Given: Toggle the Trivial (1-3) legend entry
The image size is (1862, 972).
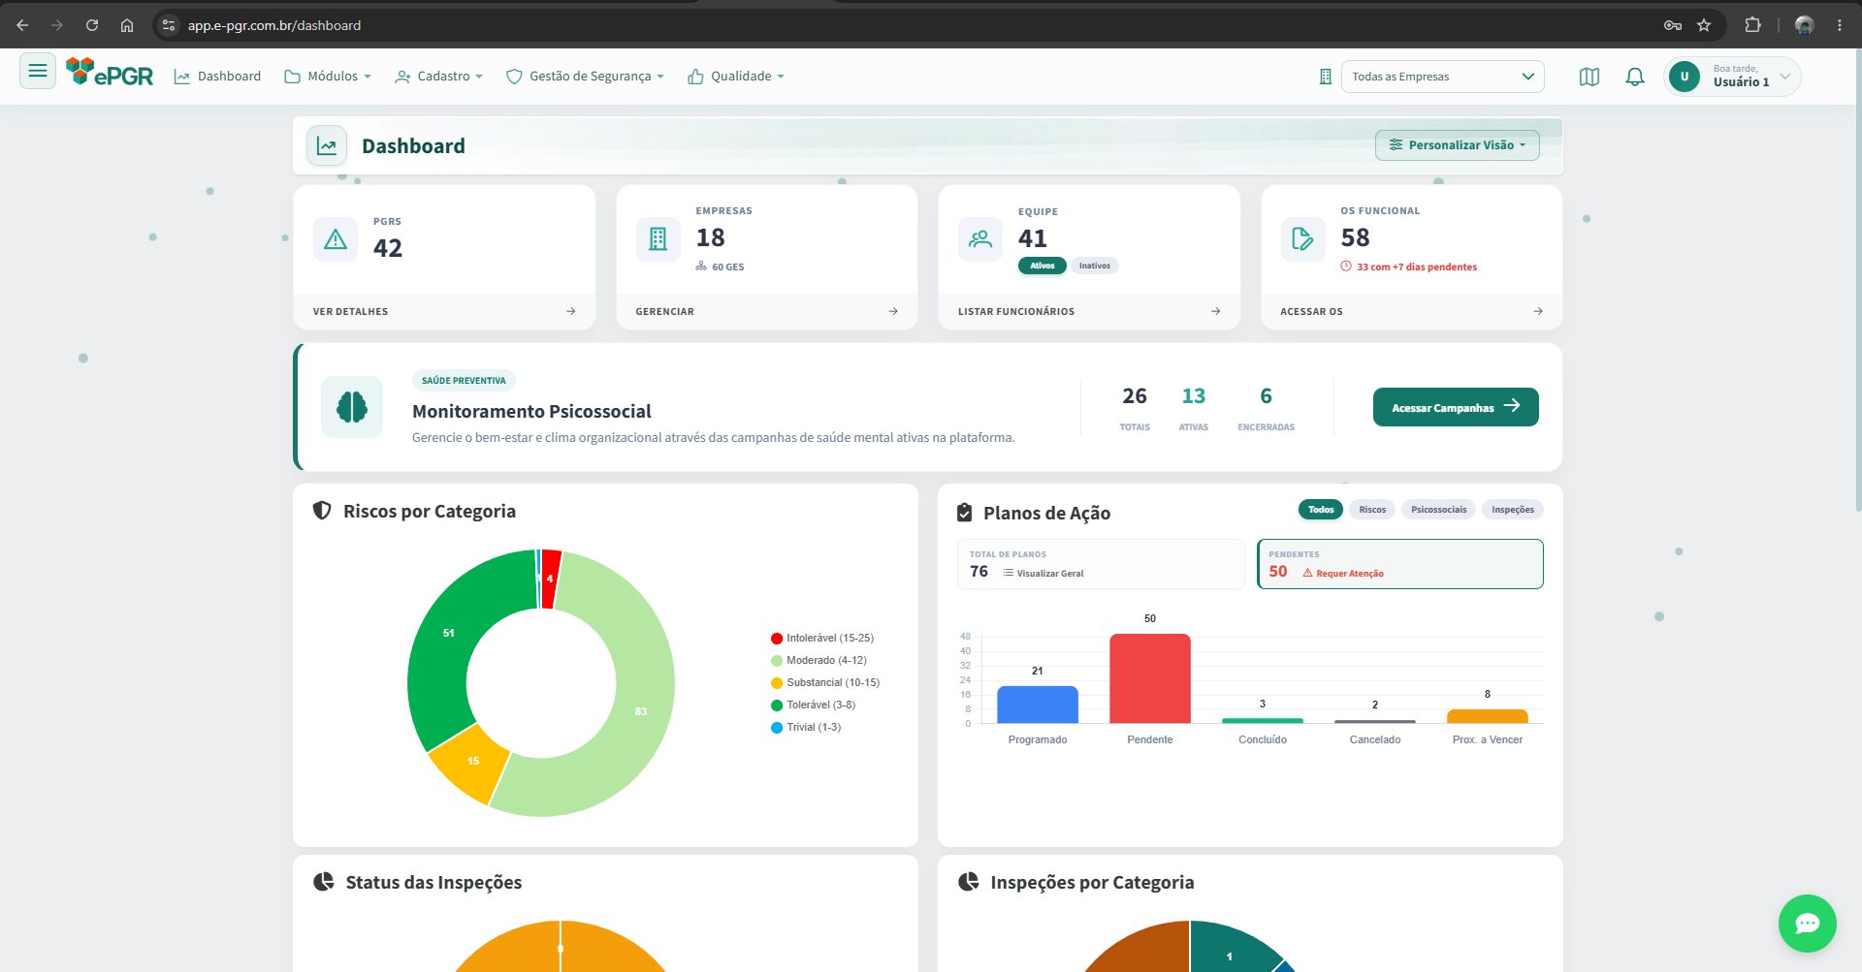Looking at the screenshot, I should coord(806,728).
